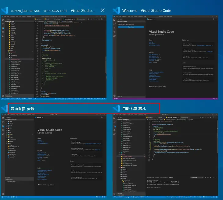Open Extensions icon in Welcome window
The height and width of the screenshot is (200, 223).
click(114, 36)
